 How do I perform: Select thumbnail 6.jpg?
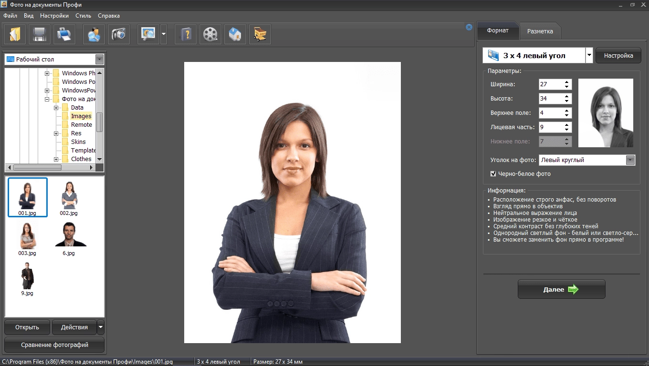point(69,238)
